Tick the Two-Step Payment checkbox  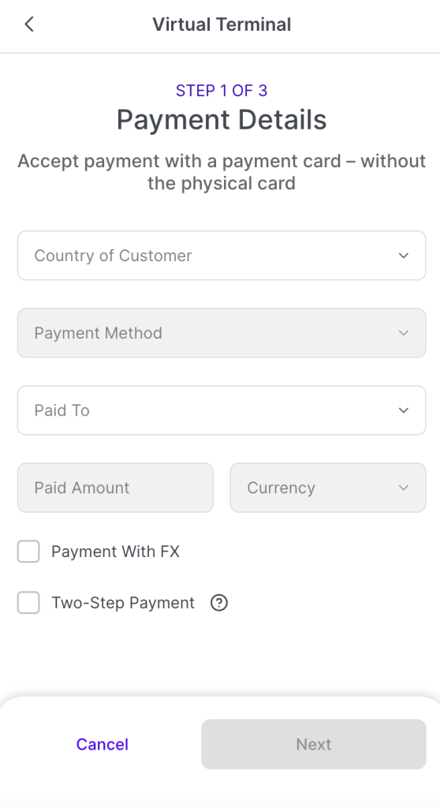[28, 603]
